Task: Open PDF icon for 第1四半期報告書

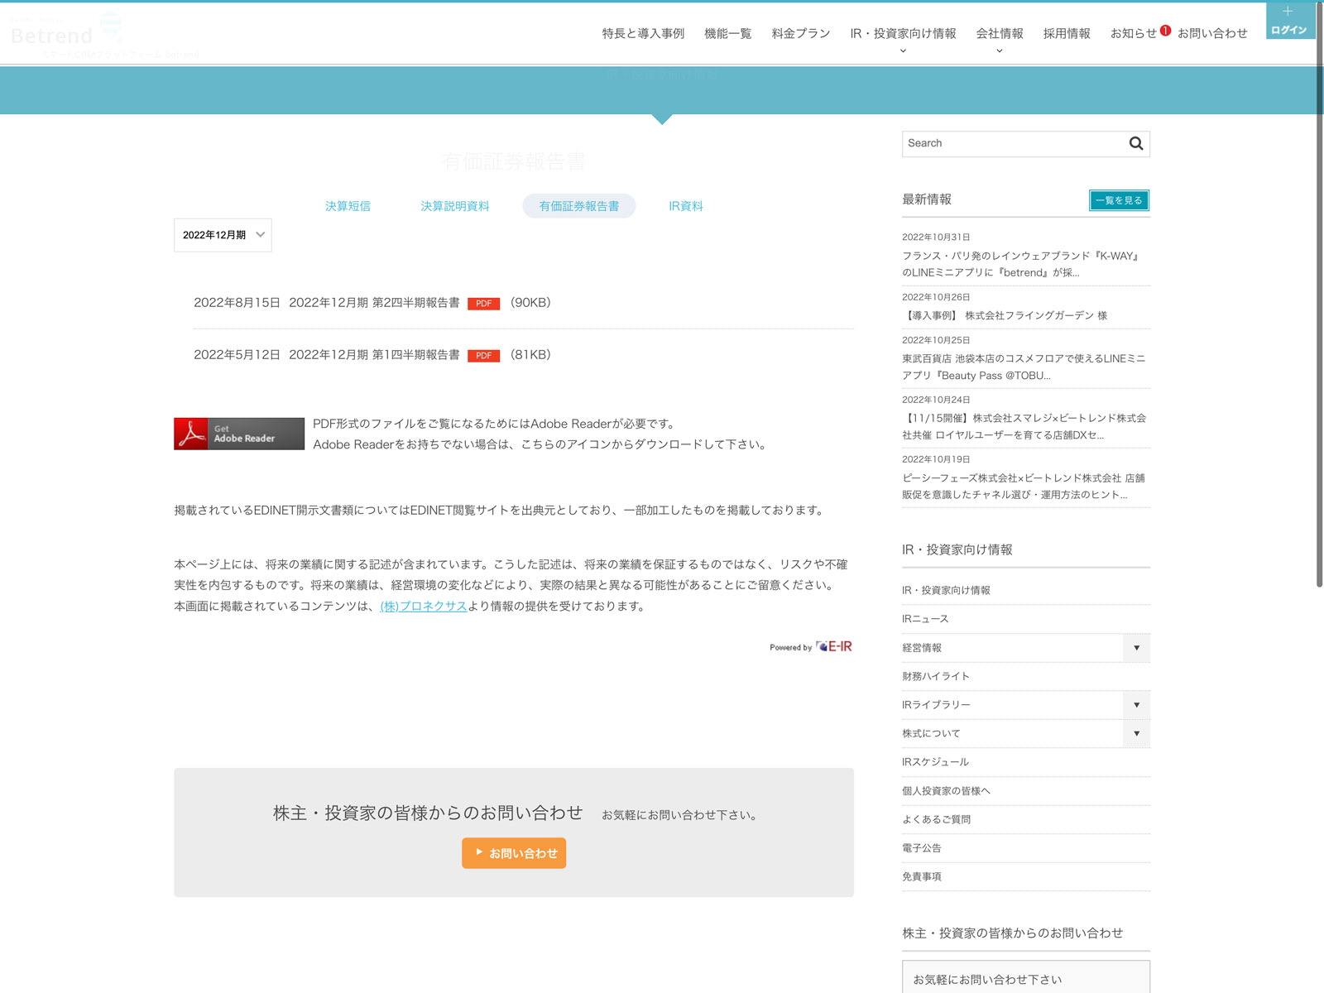Action: (483, 356)
